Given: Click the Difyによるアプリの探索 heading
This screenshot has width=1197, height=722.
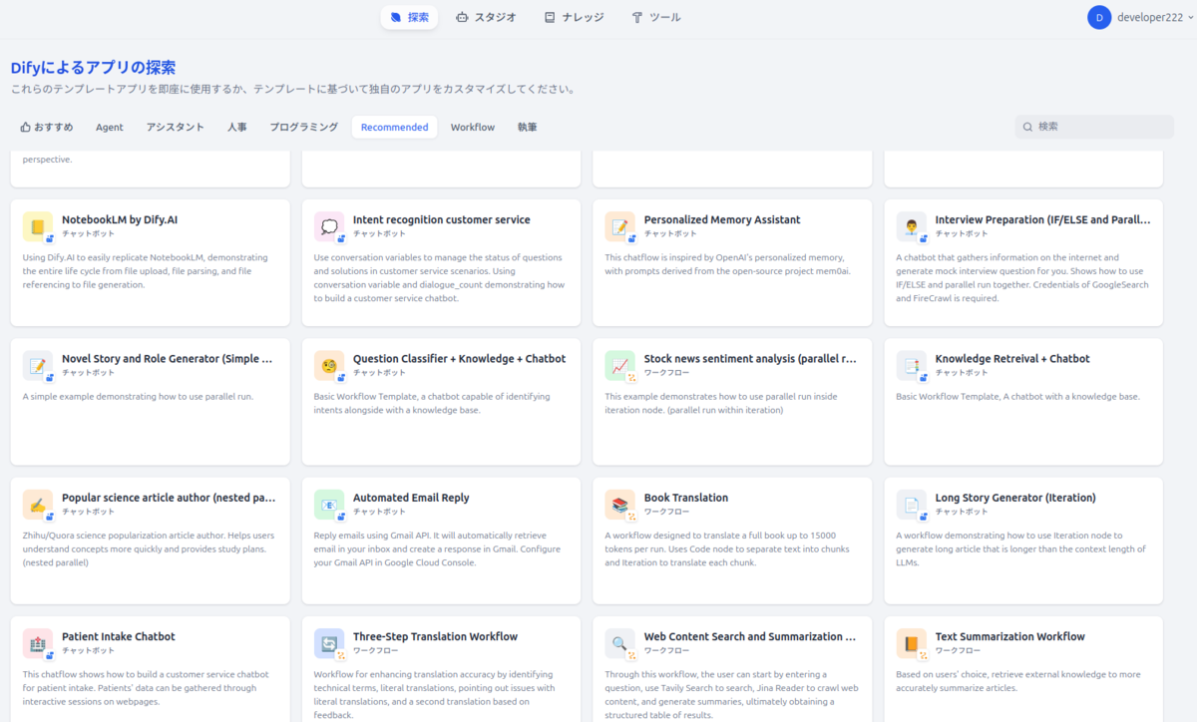Looking at the screenshot, I should [x=93, y=68].
